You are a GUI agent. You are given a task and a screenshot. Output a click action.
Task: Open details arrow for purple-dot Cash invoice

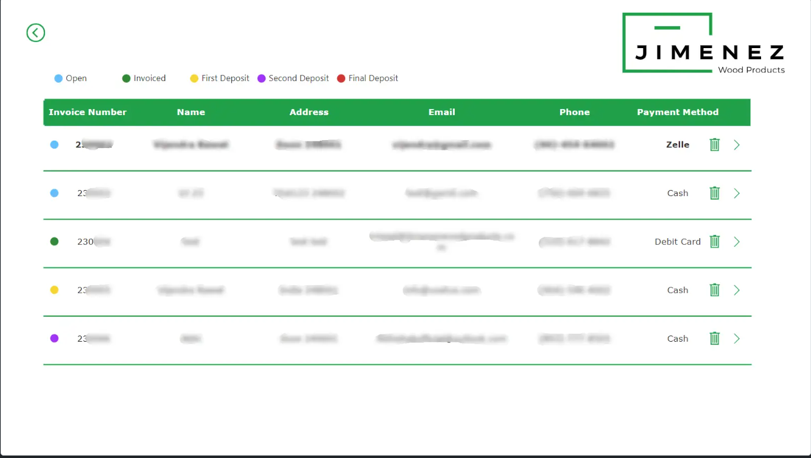737,339
